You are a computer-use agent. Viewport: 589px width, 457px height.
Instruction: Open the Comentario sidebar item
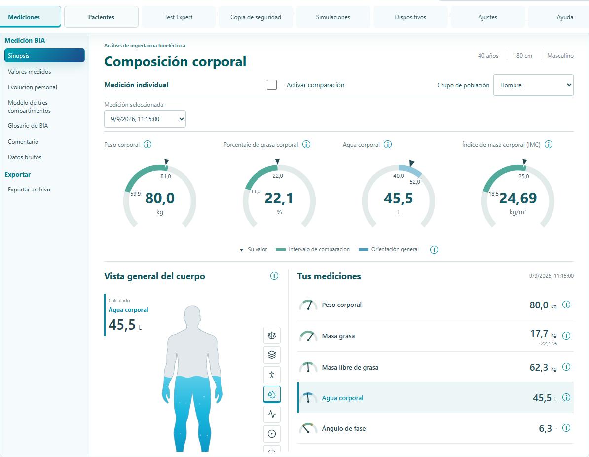coord(44,142)
